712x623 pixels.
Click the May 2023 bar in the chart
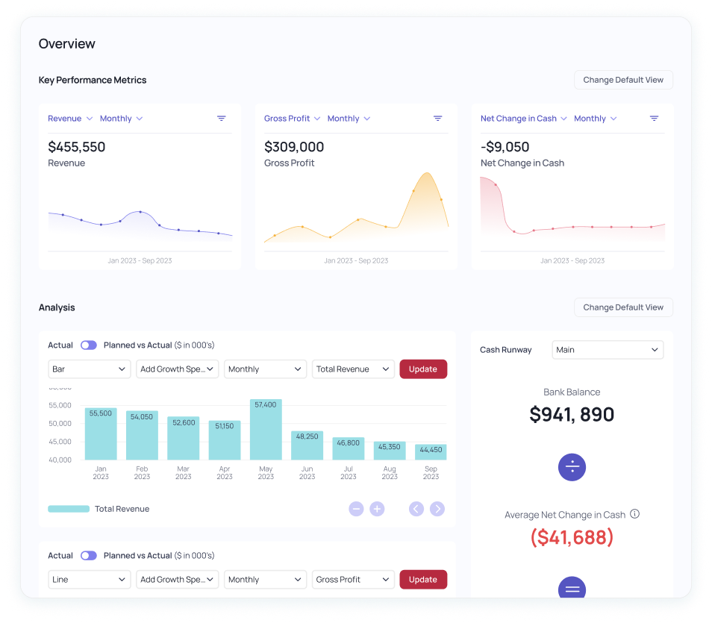pyautogui.click(x=265, y=429)
